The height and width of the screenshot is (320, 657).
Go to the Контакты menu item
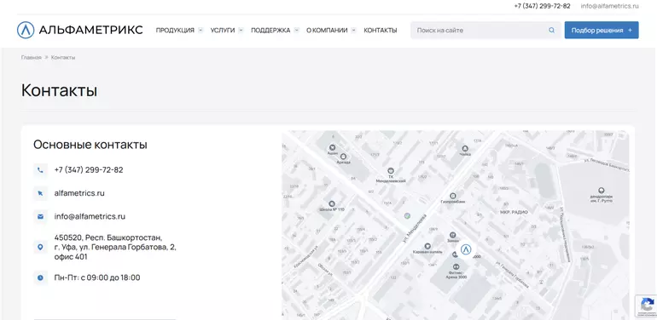380,30
